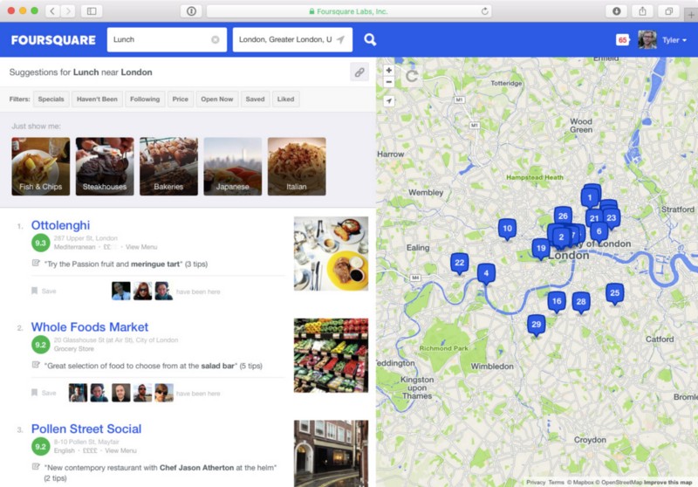
Task: Toggle the Liked filter
Action: [x=286, y=99]
